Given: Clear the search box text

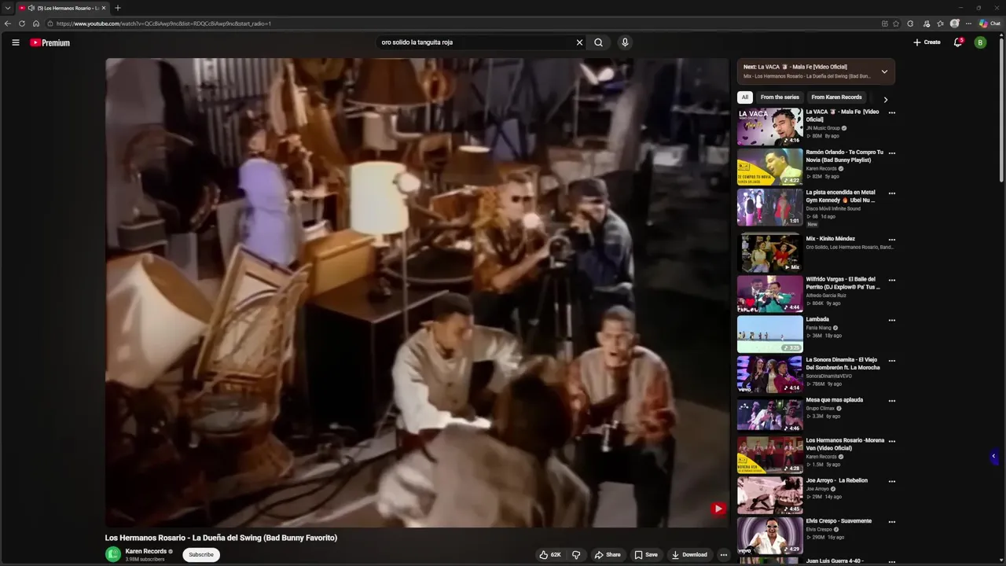Looking at the screenshot, I should [579, 42].
